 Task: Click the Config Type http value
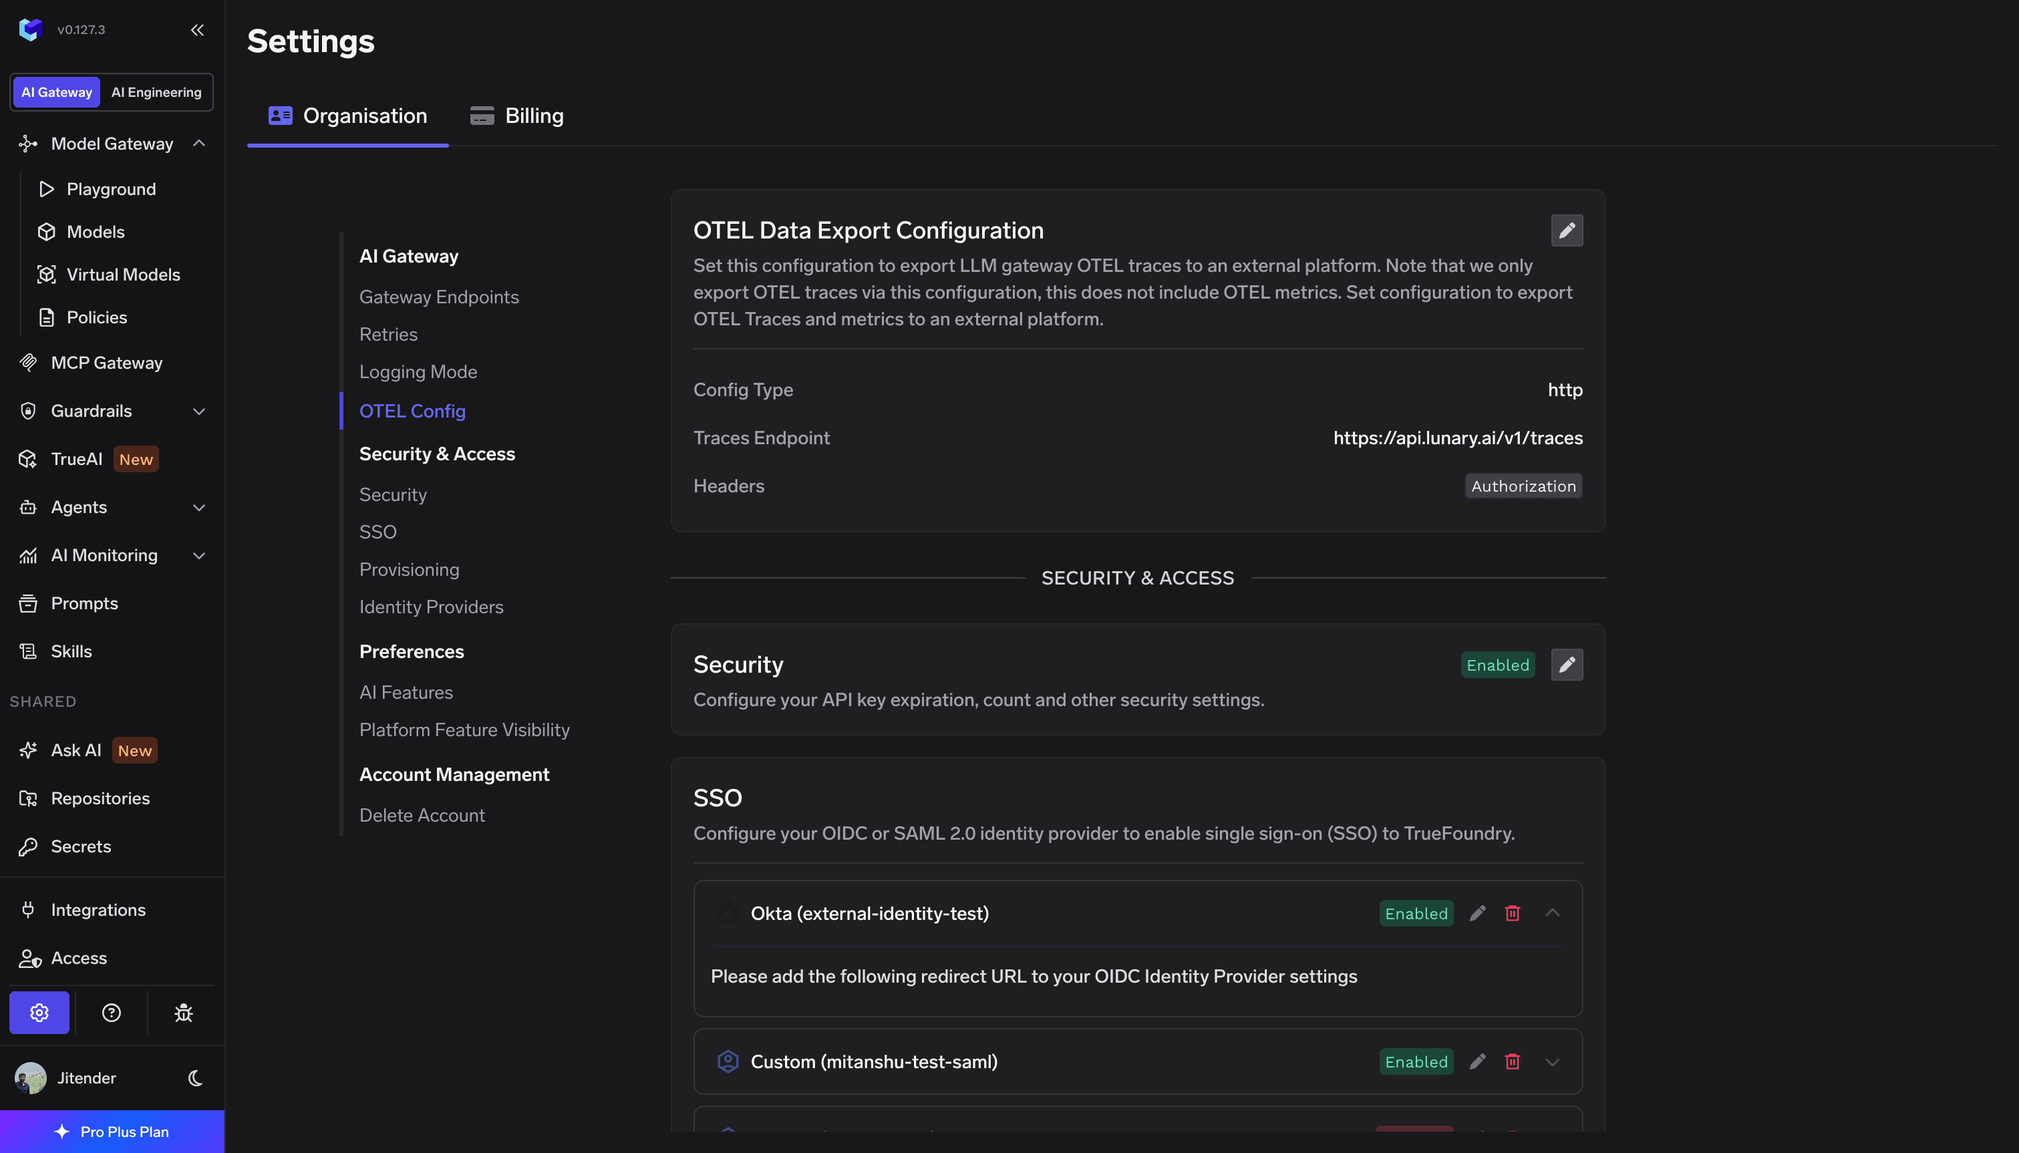point(1565,389)
